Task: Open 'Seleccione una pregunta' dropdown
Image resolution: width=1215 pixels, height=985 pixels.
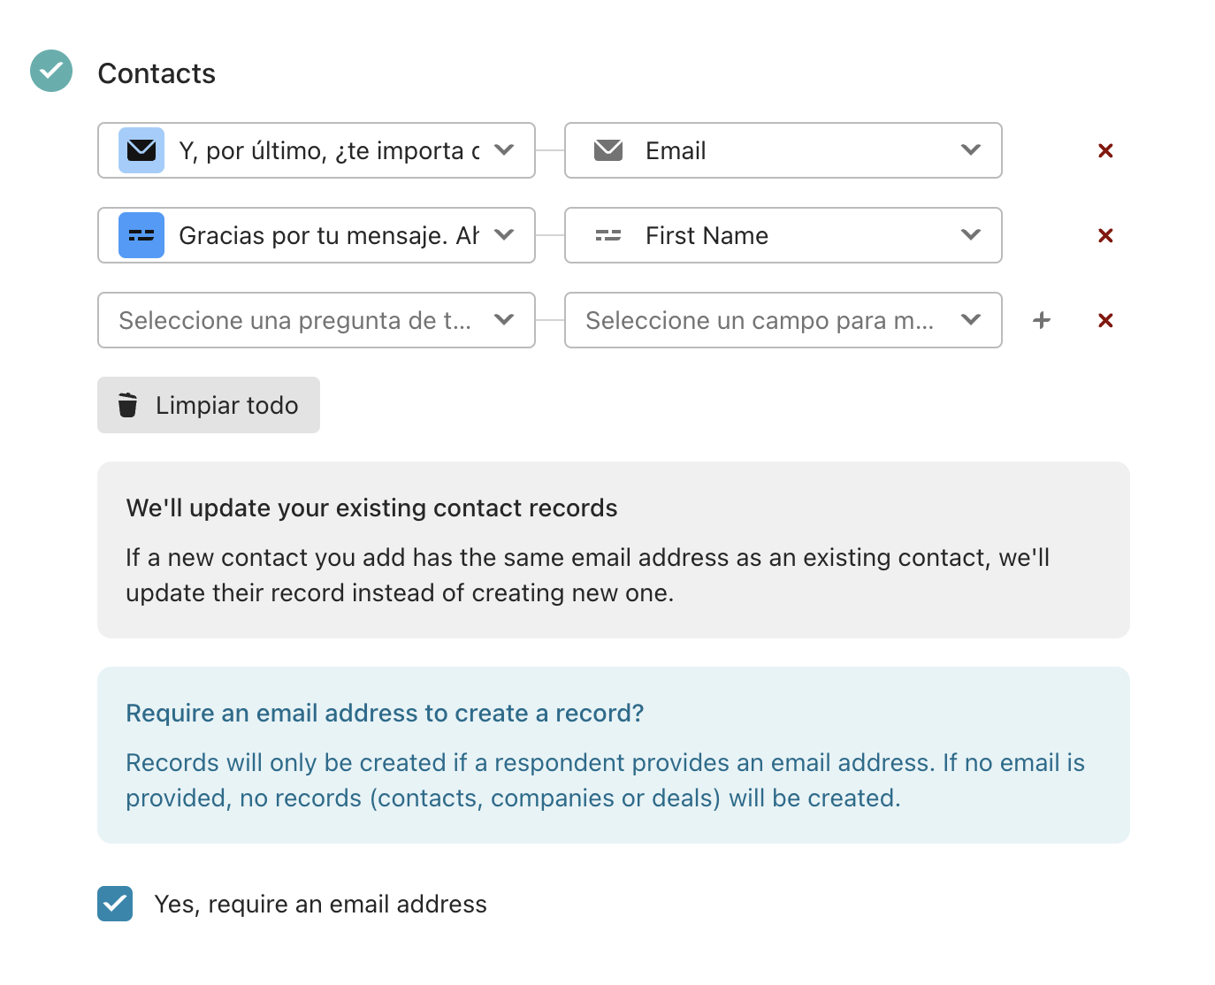Action: [317, 320]
